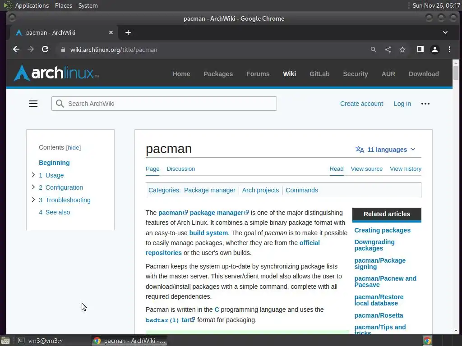Open Chrome side panel icon

pos(420,50)
